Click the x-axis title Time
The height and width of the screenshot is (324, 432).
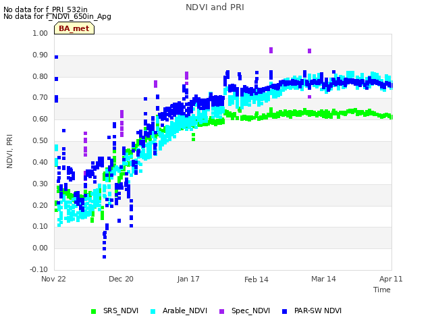pyautogui.click(x=382, y=290)
